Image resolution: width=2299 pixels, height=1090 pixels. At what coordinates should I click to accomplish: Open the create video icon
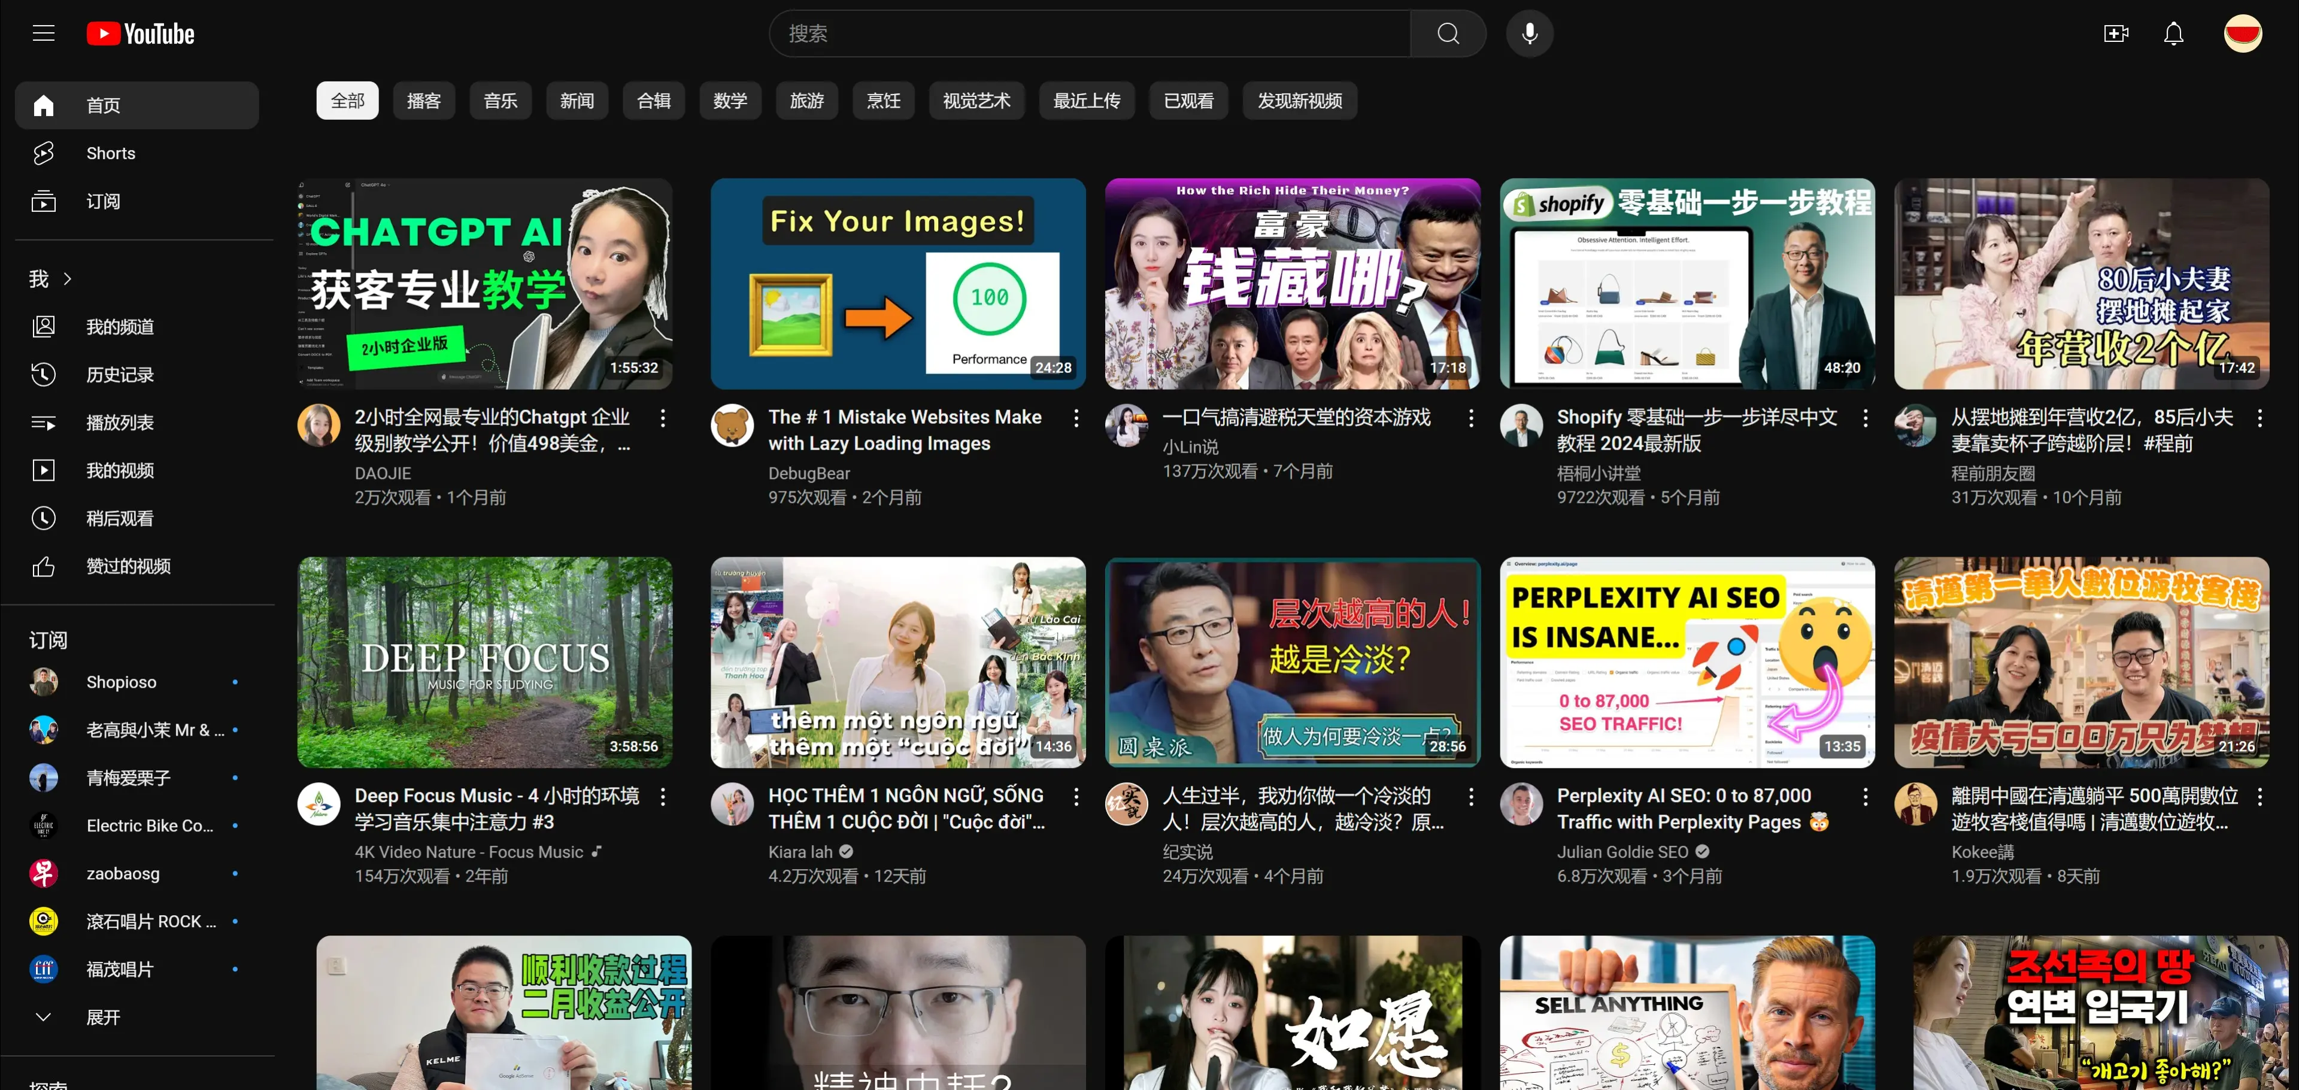click(2116, 34)
